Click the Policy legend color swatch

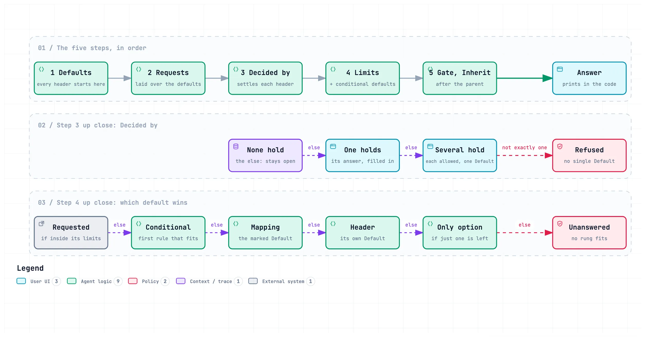(133, 281)
